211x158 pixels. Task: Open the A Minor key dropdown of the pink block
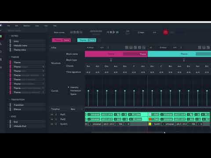(90, 47)
